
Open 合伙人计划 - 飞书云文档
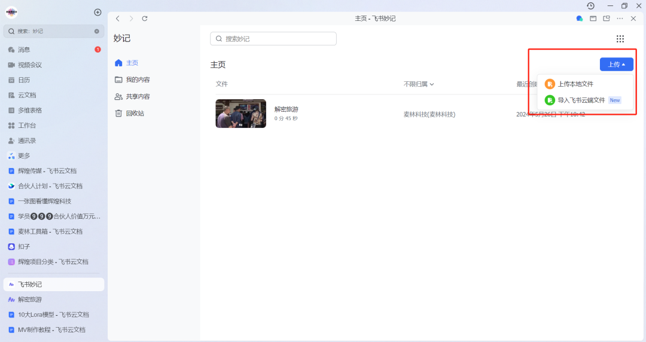[54, 186]
